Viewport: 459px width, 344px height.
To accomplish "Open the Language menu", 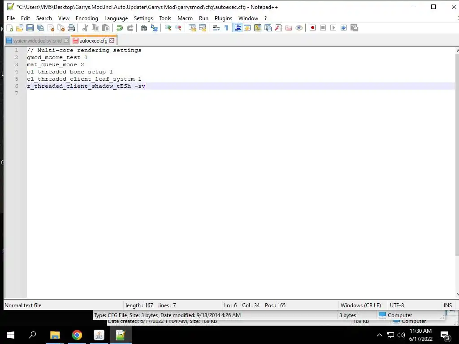I will [x=116, y=18].
